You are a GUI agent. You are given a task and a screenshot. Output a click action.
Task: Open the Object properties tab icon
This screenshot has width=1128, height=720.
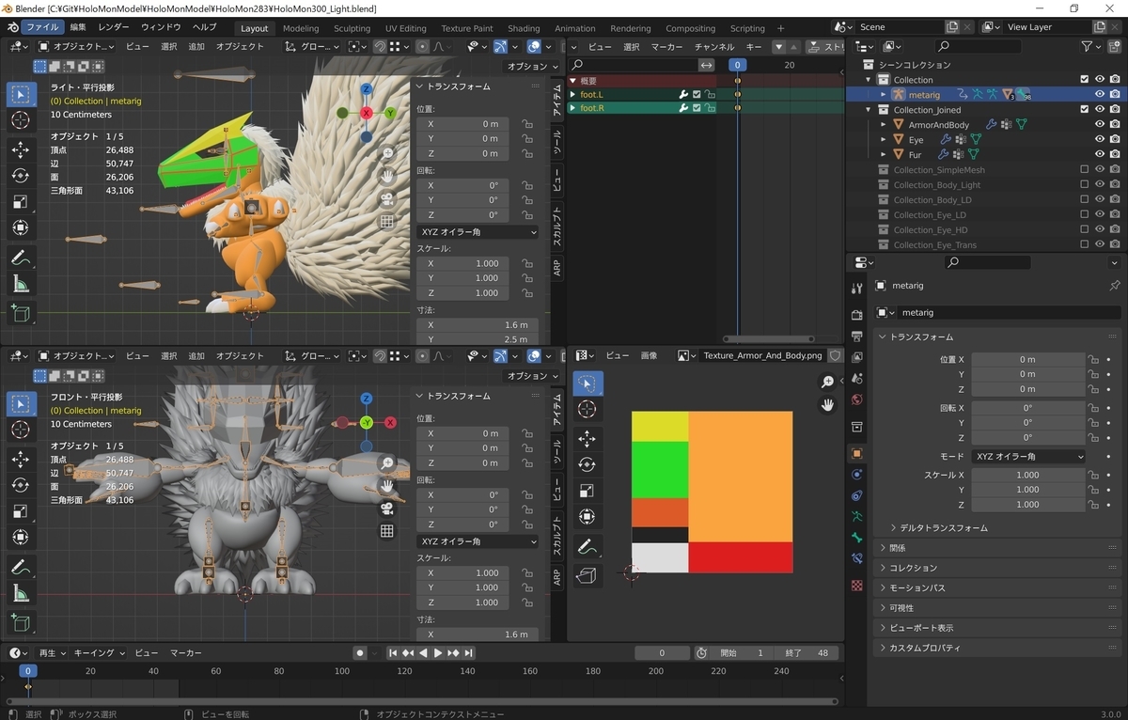pos(856,453)
